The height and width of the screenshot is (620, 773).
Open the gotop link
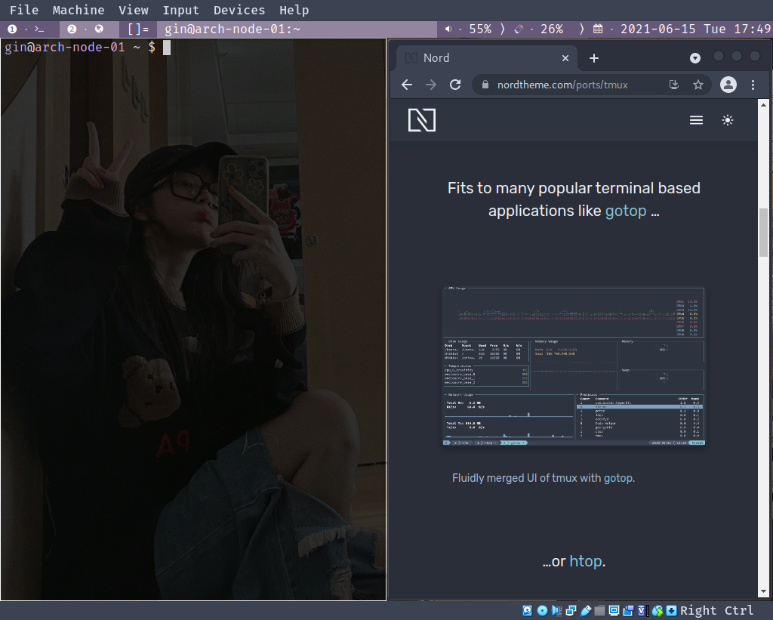pos(626,211)
